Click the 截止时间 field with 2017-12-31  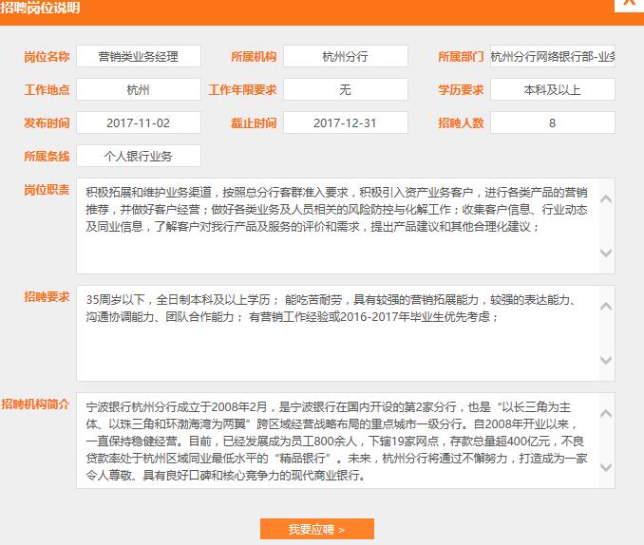tap(346, 123)
